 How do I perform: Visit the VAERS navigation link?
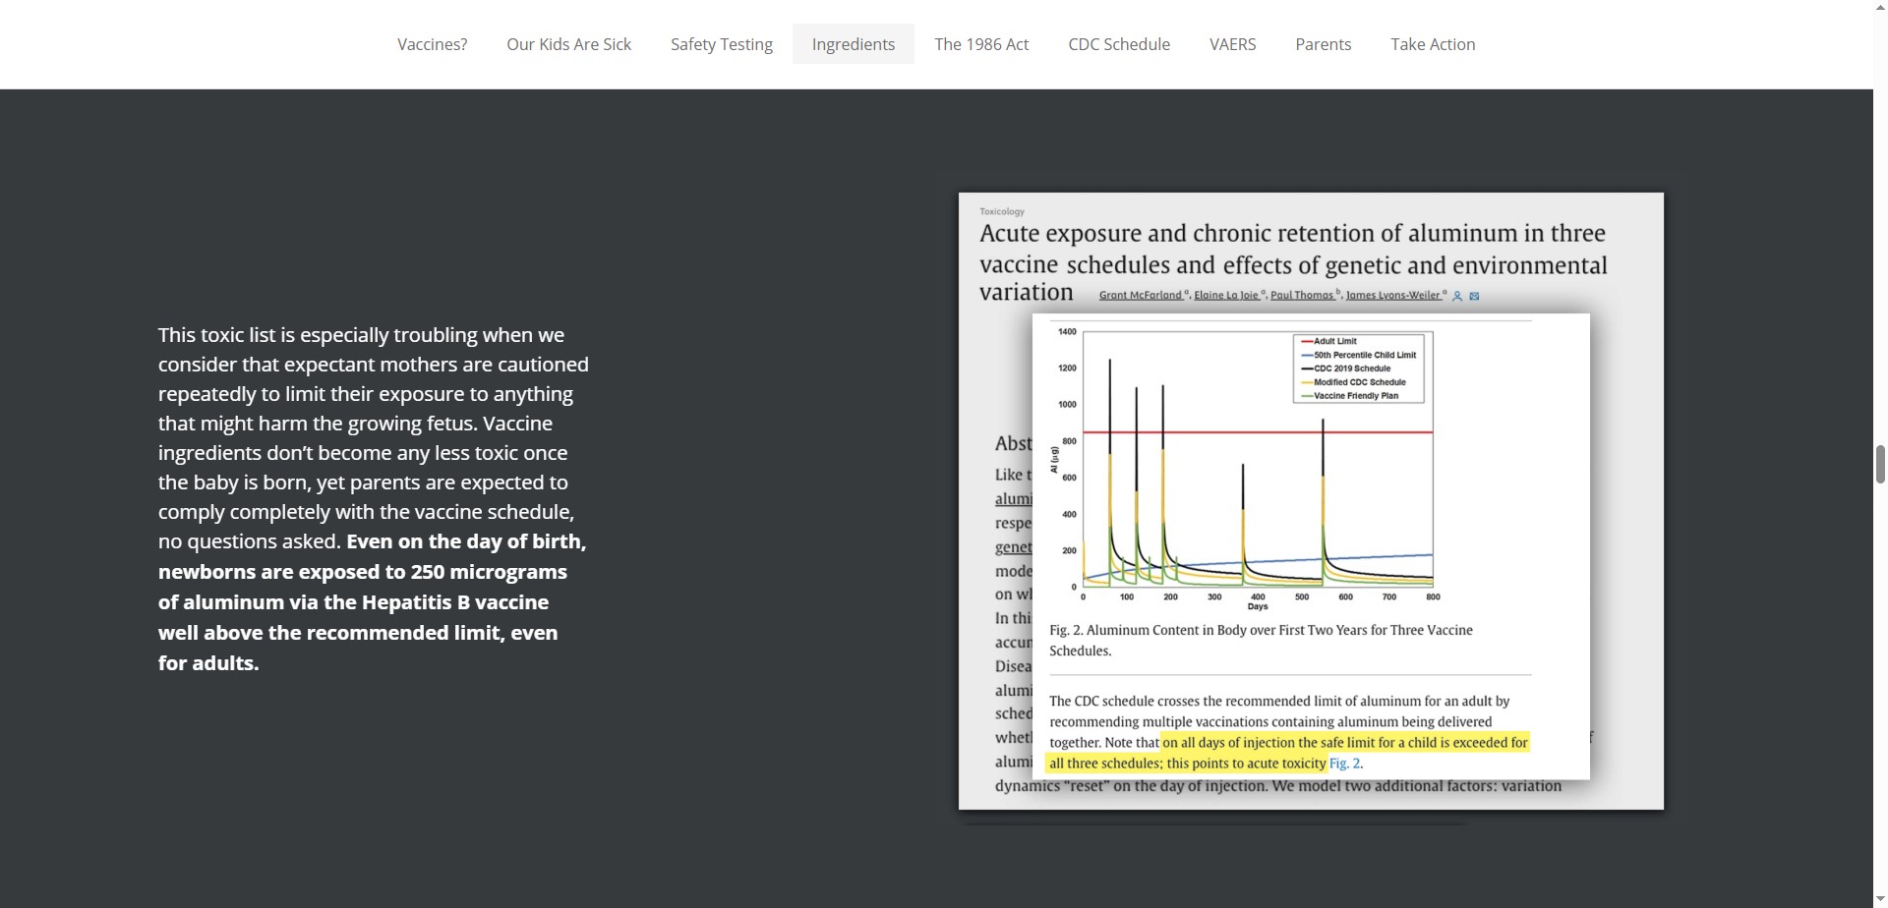point(1232,44)
